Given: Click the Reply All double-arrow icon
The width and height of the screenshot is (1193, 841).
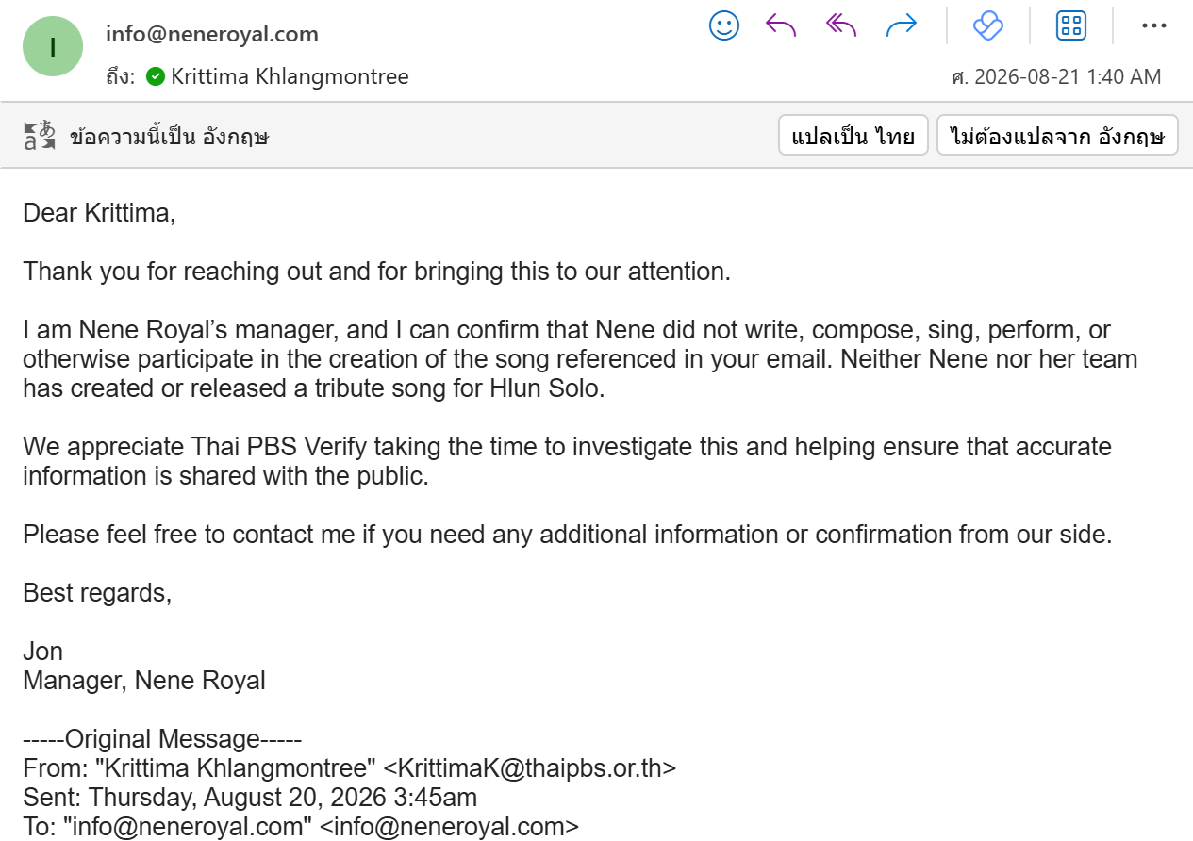Looking at the screenshot, I should (840, 25).
